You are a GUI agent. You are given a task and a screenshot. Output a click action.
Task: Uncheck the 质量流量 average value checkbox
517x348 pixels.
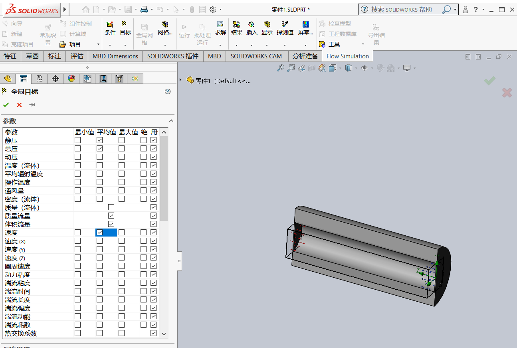coord(111,215)
